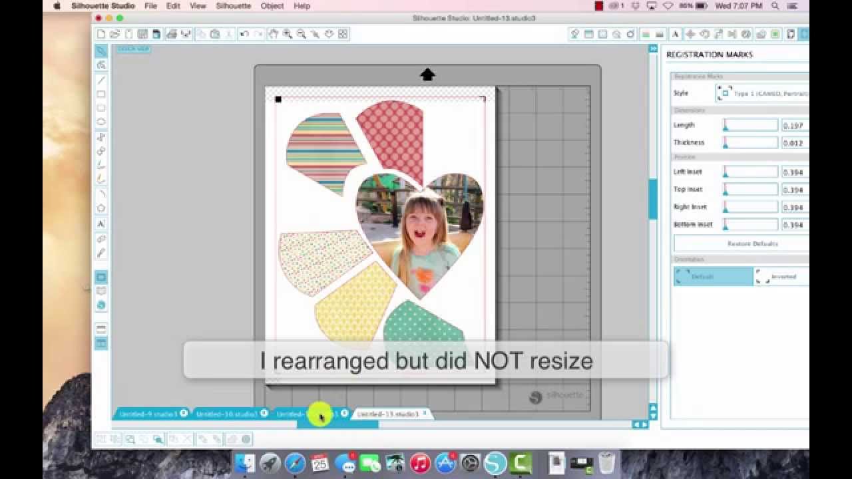This screenshot has height=479, width=852.
Task: Select the Edit Points tool
Action: 101,65
